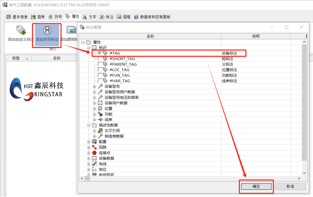The image size is (313, 197).
Task: Switch to the 文字 tab
Action: [90, 17]
